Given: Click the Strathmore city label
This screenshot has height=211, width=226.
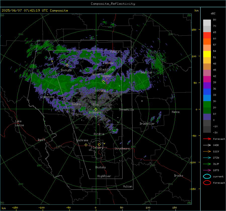Looking at the screenshot, I should click(122, 149).
